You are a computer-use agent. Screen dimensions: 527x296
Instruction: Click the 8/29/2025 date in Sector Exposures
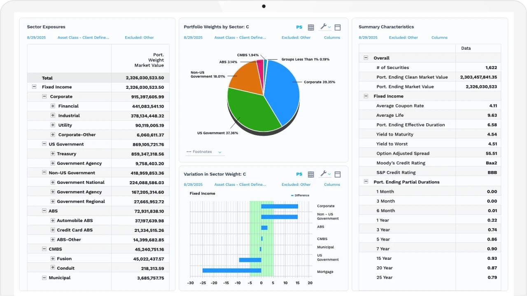[37, 37]
